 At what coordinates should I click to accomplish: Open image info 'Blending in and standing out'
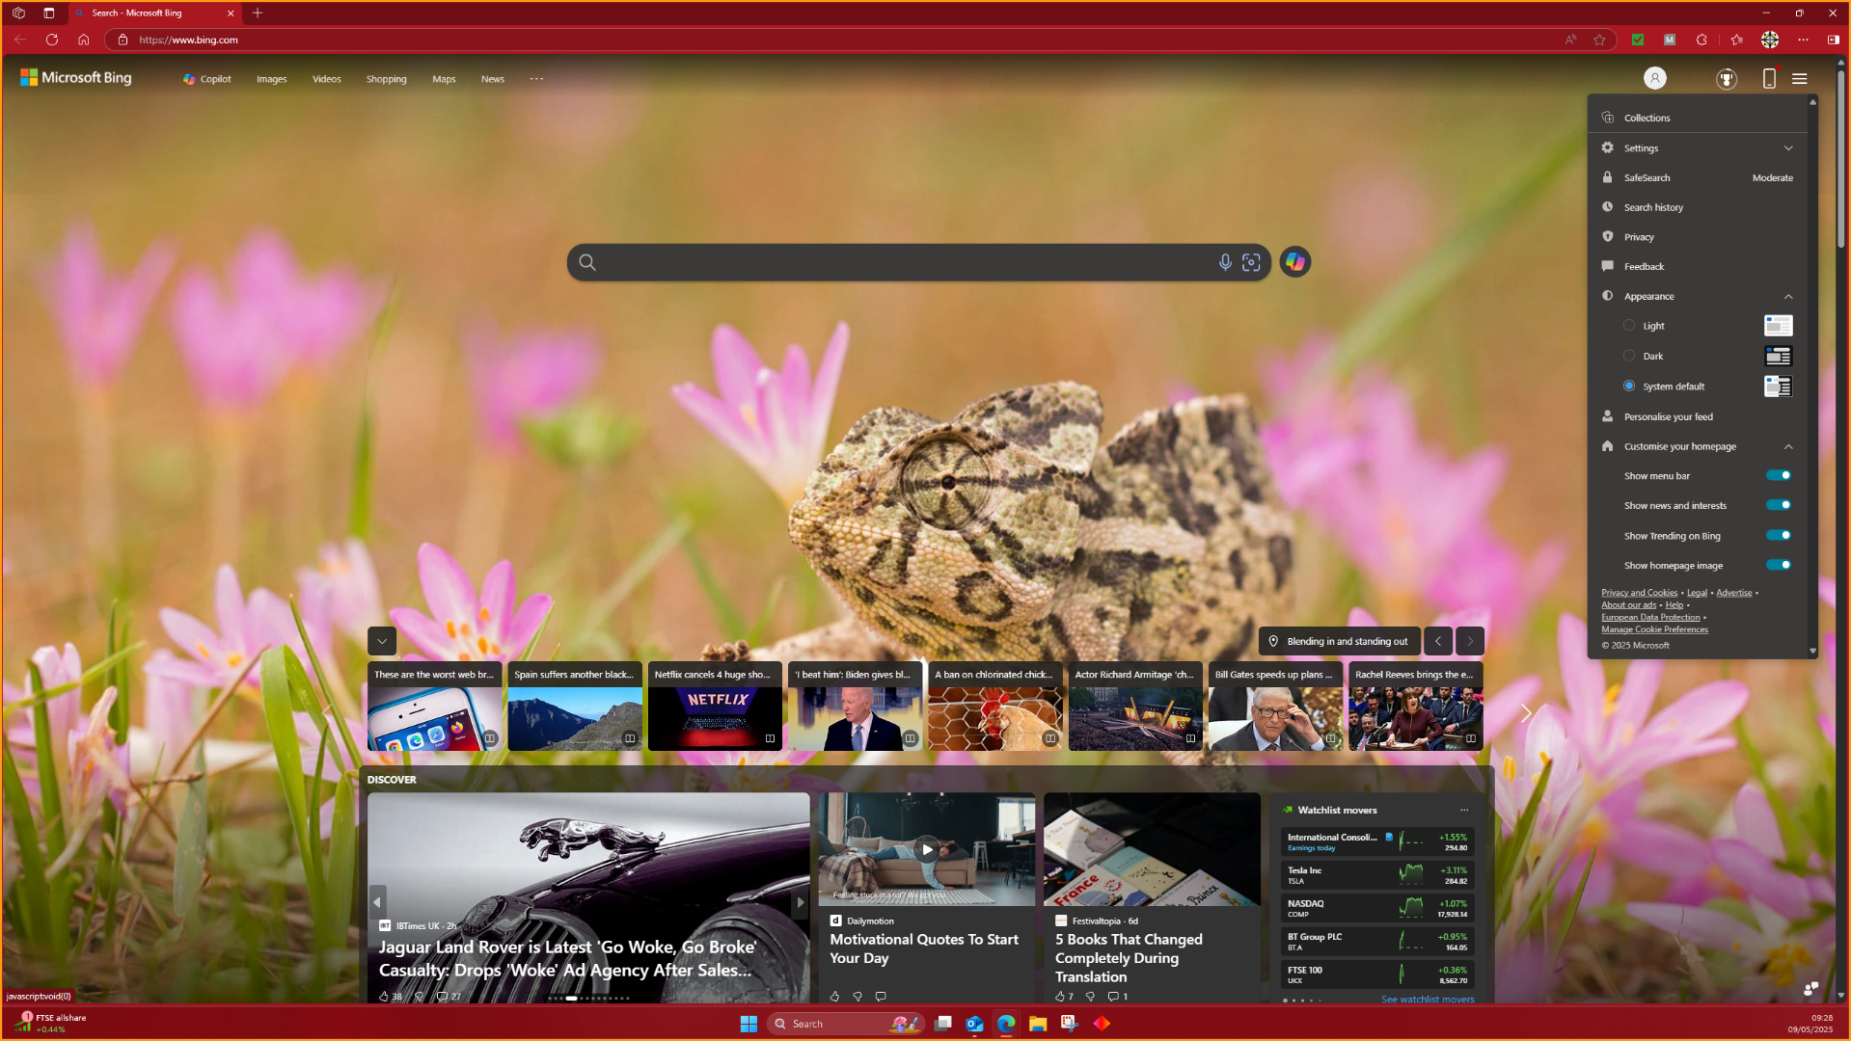(1339, 641)
